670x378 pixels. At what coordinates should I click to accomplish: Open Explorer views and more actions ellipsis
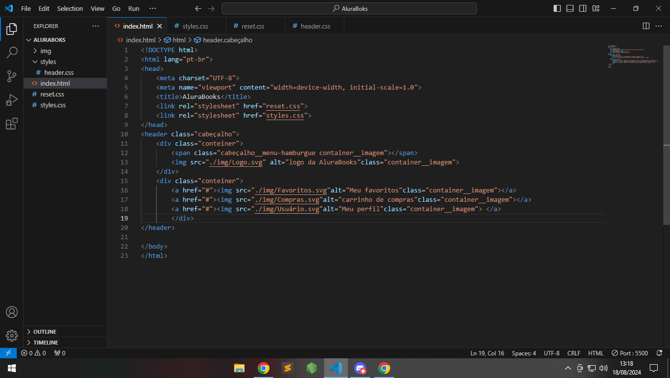96,26
